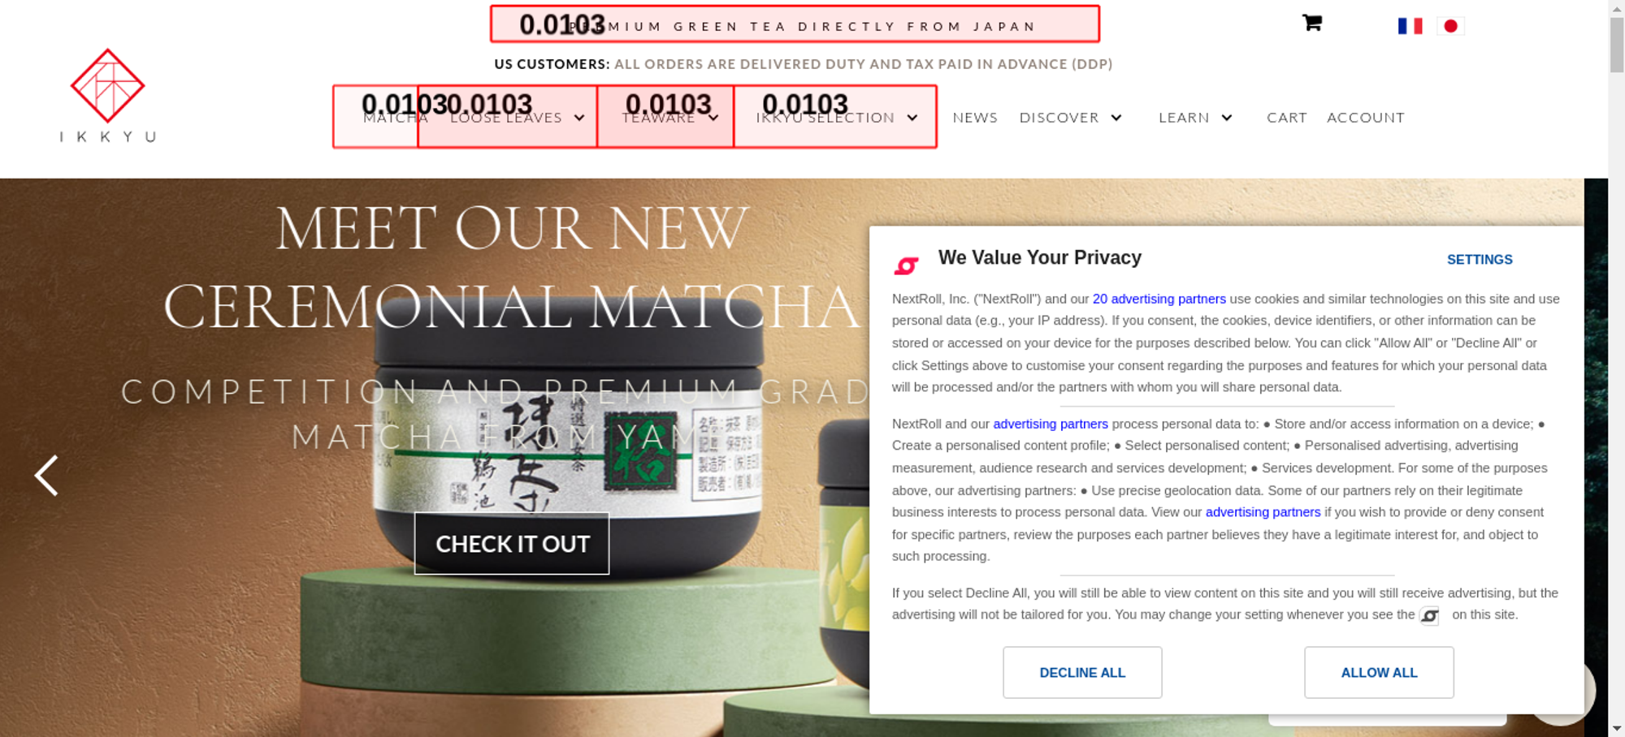Open the Discover menu chevron

[x=1116, y=118]
